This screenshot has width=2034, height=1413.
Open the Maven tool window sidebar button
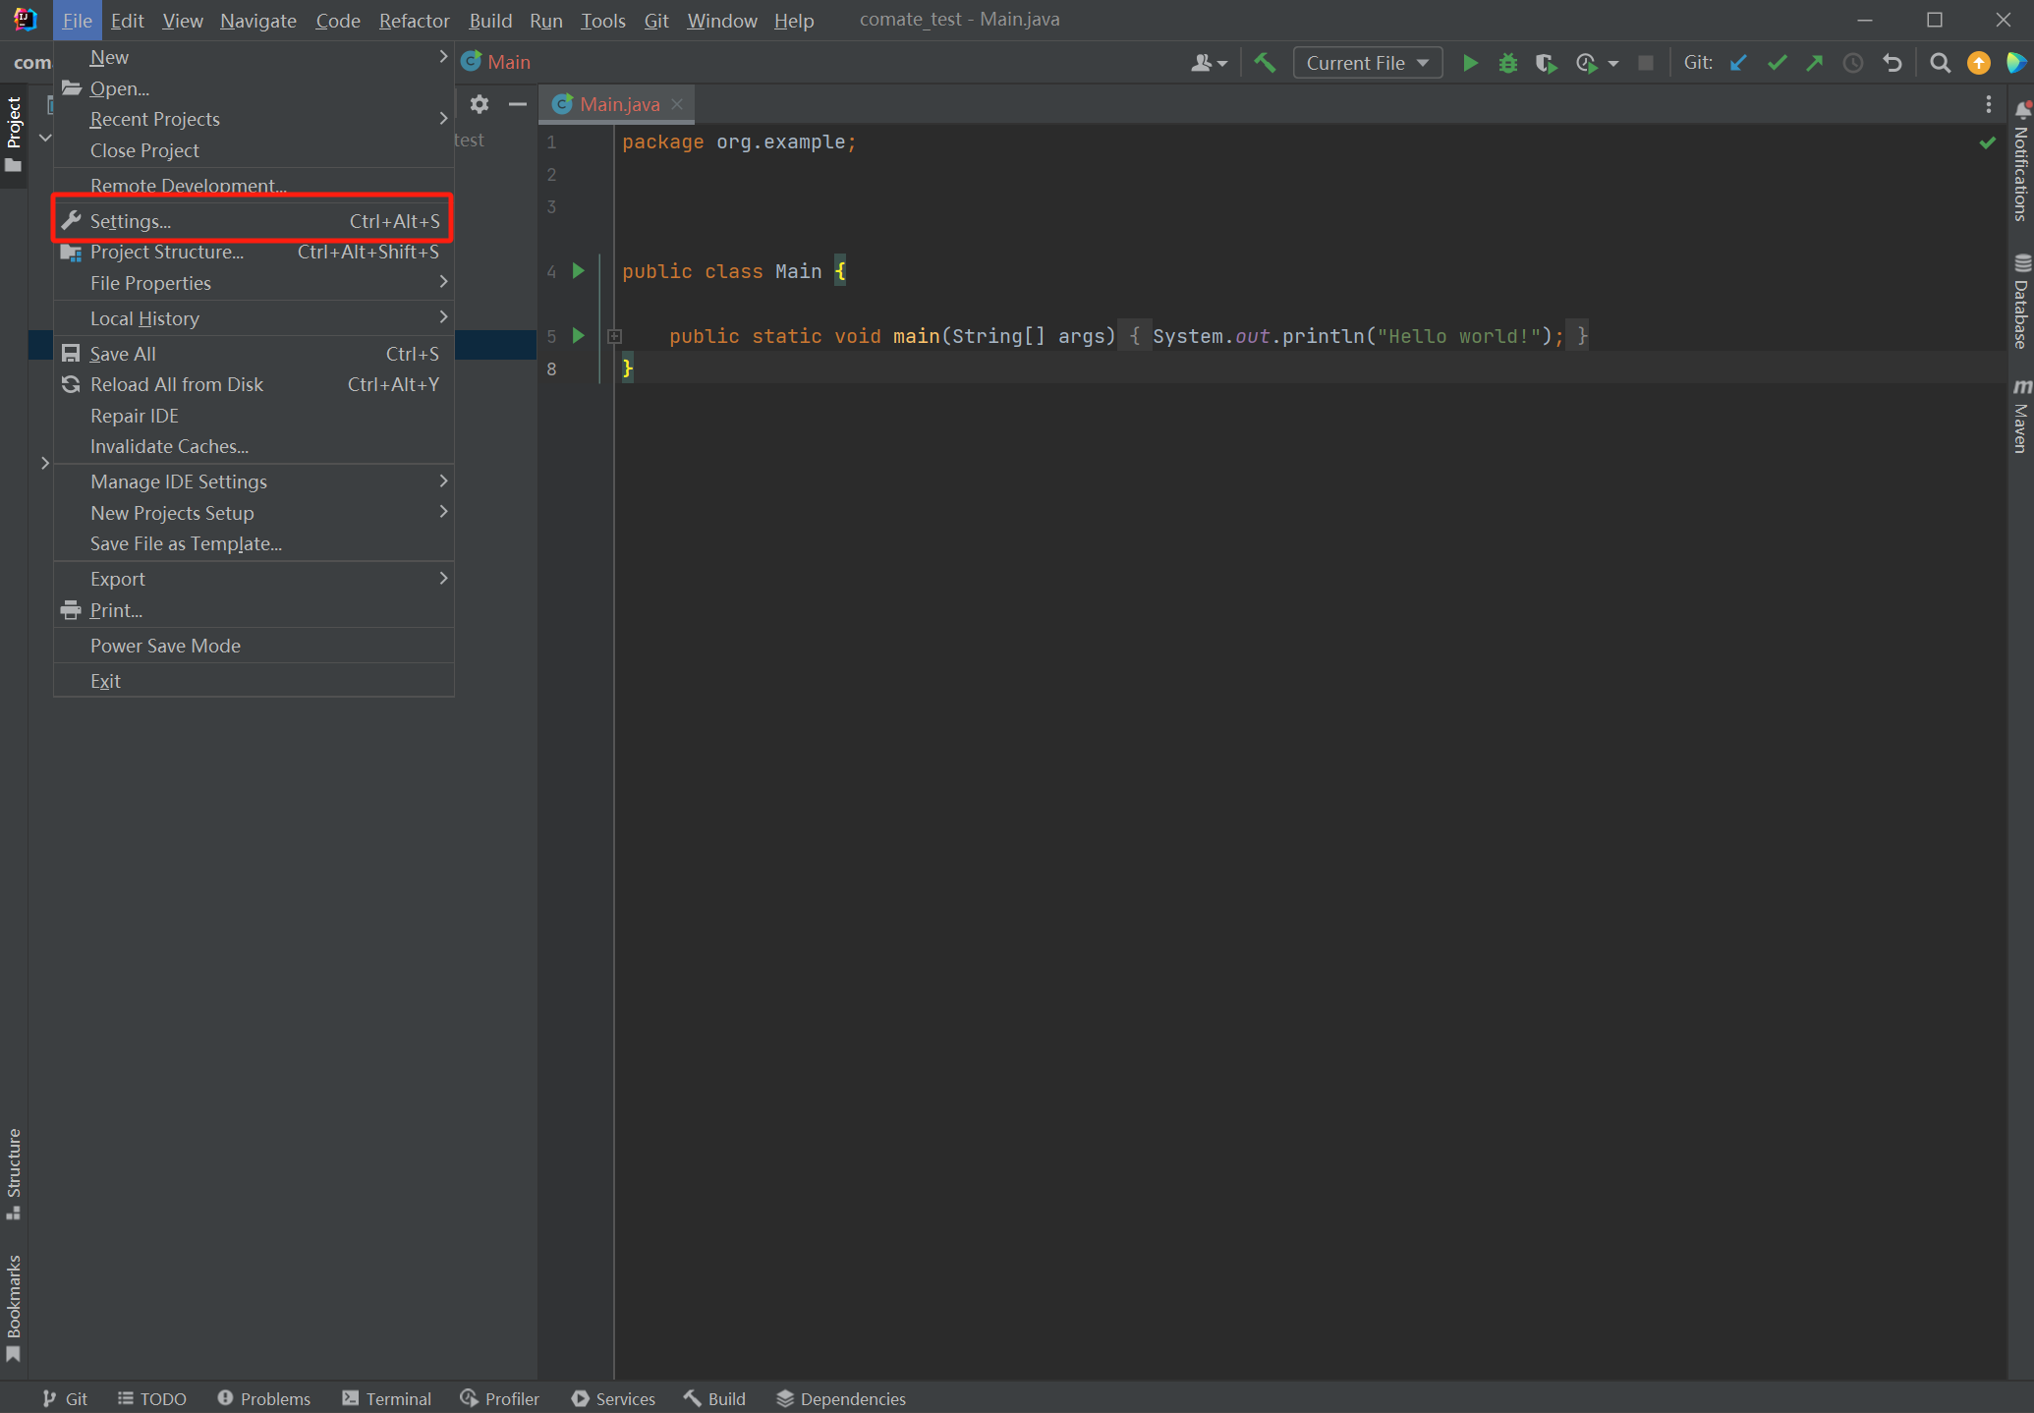coord(2020,417)
